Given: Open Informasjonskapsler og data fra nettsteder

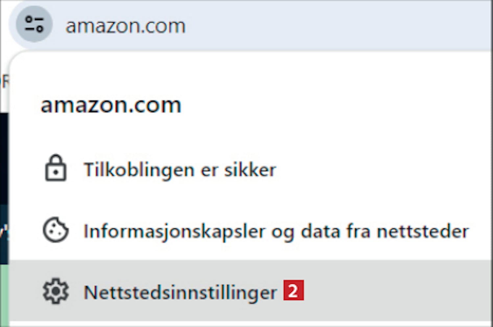Looking at the screenshot, I should pos(250,230).
